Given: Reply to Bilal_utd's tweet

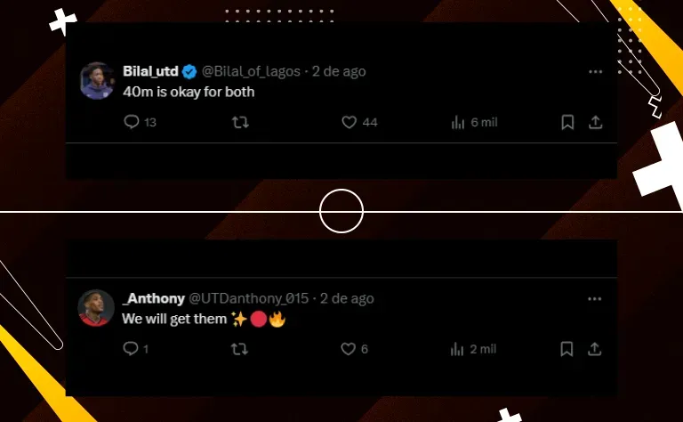Looking at the screenshot, I should (x=132, y=122).
